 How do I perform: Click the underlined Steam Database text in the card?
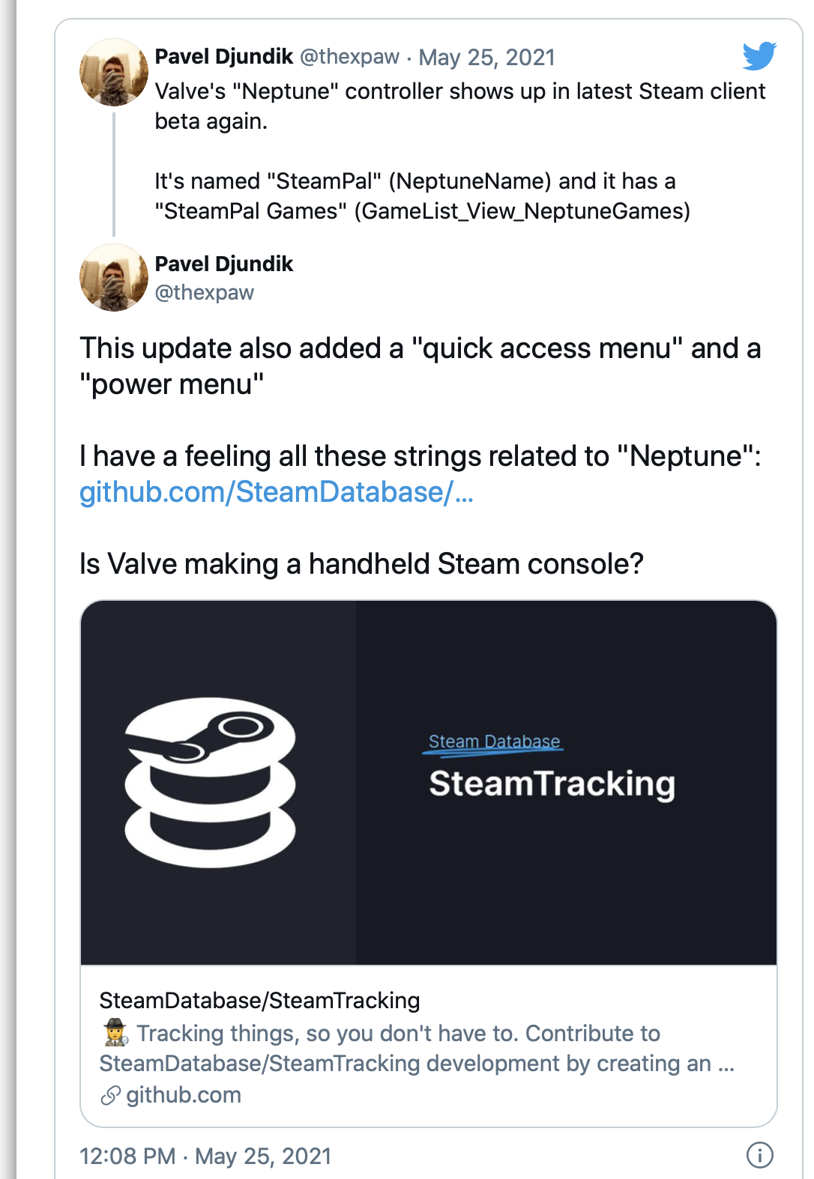point(494,742)
